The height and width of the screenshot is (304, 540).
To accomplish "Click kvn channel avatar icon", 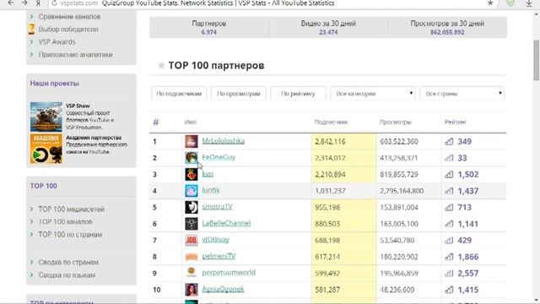I will point(192,175).
